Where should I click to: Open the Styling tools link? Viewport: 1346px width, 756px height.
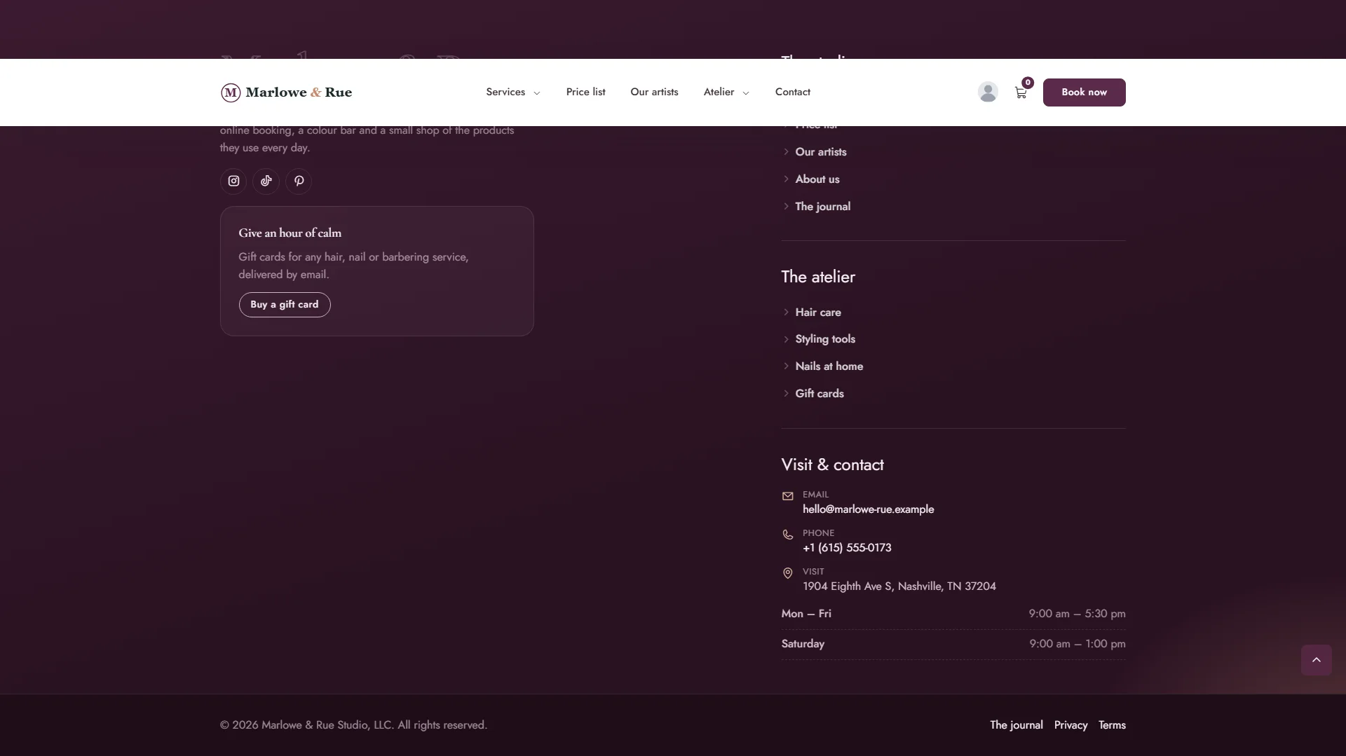click(824, 339)
